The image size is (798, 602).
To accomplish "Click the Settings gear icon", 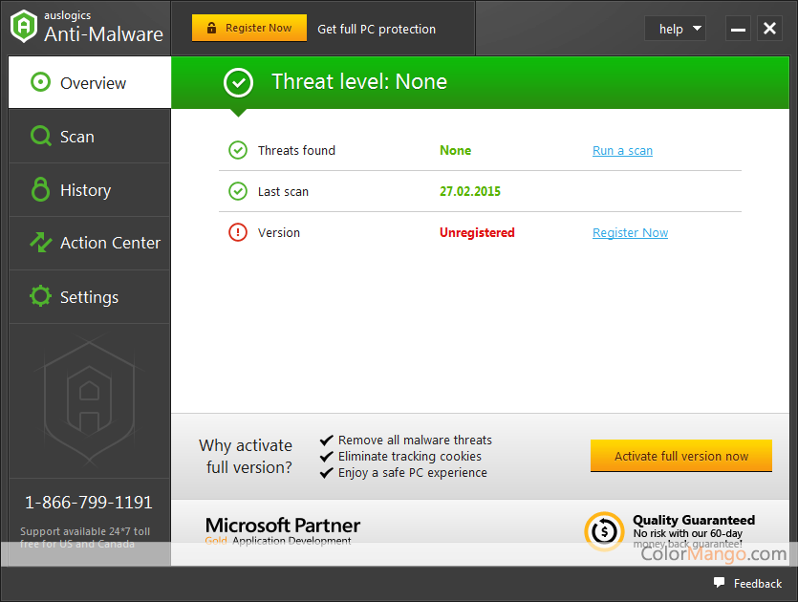I will click(x=41, y=296).
